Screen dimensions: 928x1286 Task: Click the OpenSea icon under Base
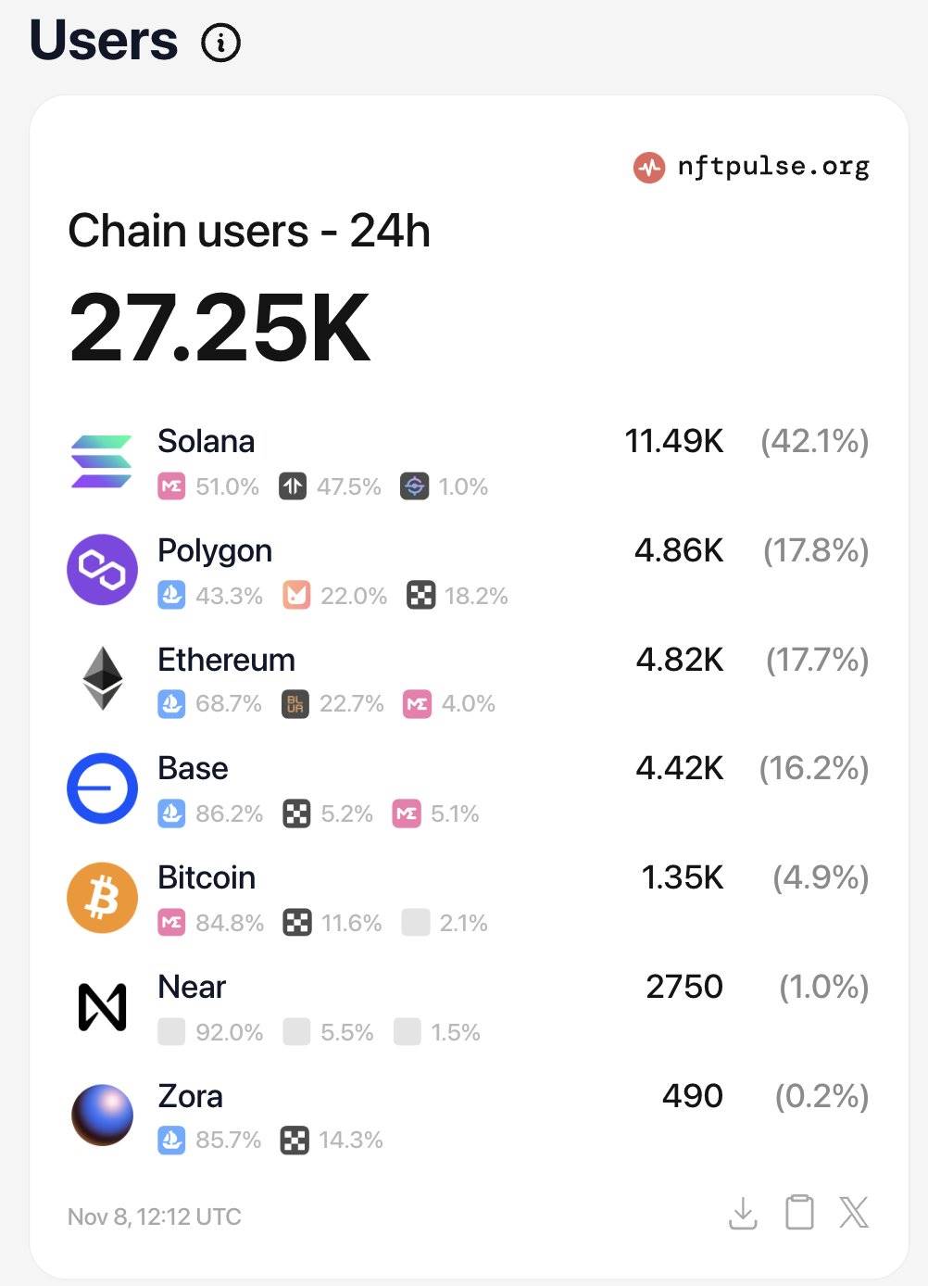[171, 813]
